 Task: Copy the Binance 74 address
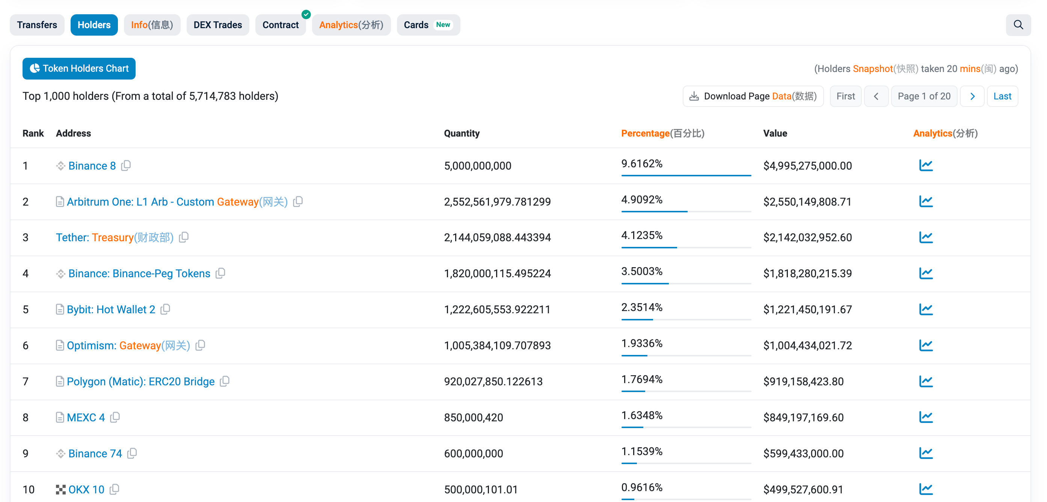(x=132, y=453)
